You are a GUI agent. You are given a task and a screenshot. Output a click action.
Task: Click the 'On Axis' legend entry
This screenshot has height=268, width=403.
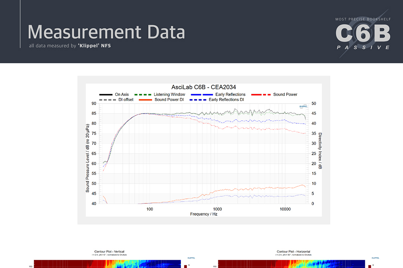[114, 95]
